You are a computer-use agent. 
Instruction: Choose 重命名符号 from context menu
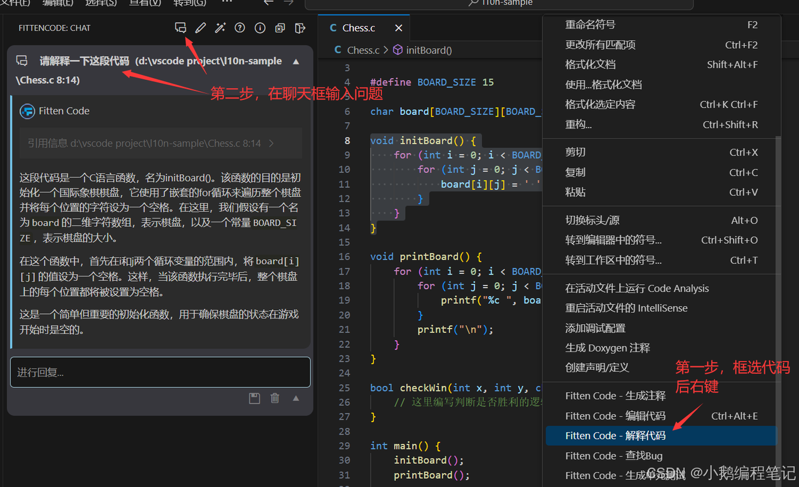tap(662, 25)
